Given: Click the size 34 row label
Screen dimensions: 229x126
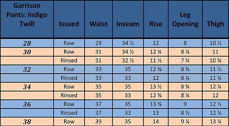Looking at the screenshot, I should tap(27, 87).
